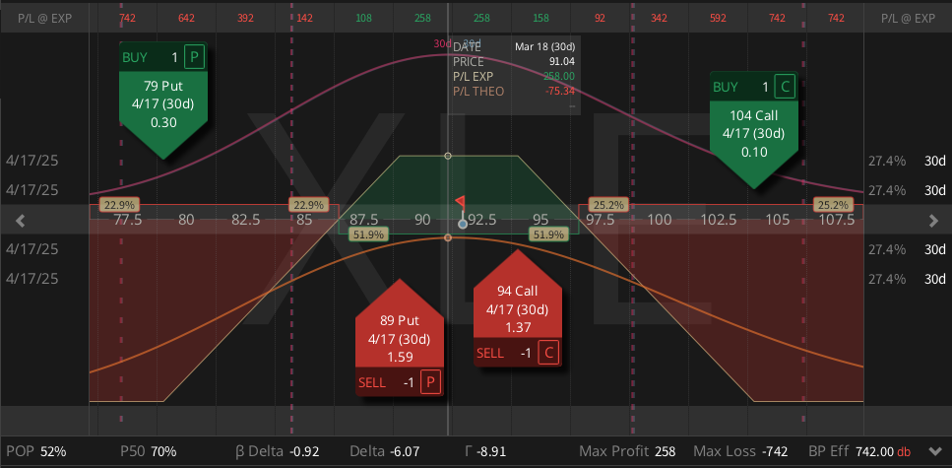Click circle handle on the orange theoretical curve
The width and height of the screenshot is (952, 468).
pos(448,237)
